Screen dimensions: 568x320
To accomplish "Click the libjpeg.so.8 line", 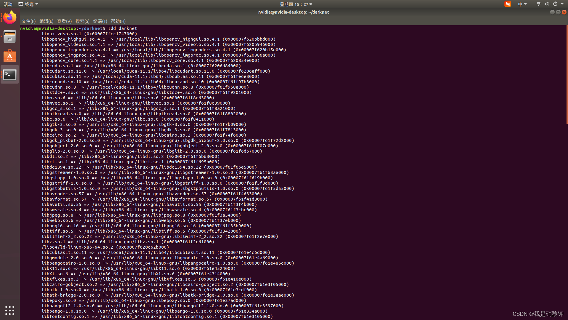I will pos(141,215).
